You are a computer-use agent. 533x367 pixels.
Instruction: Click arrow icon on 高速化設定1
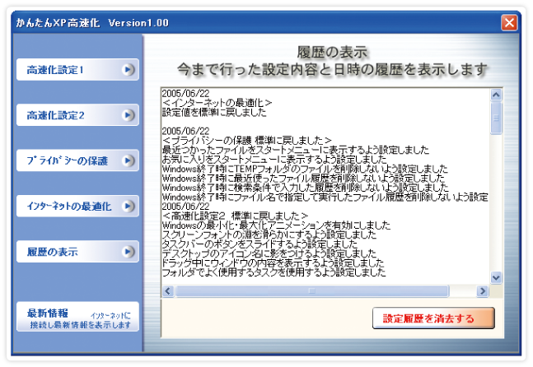[129, 70]
